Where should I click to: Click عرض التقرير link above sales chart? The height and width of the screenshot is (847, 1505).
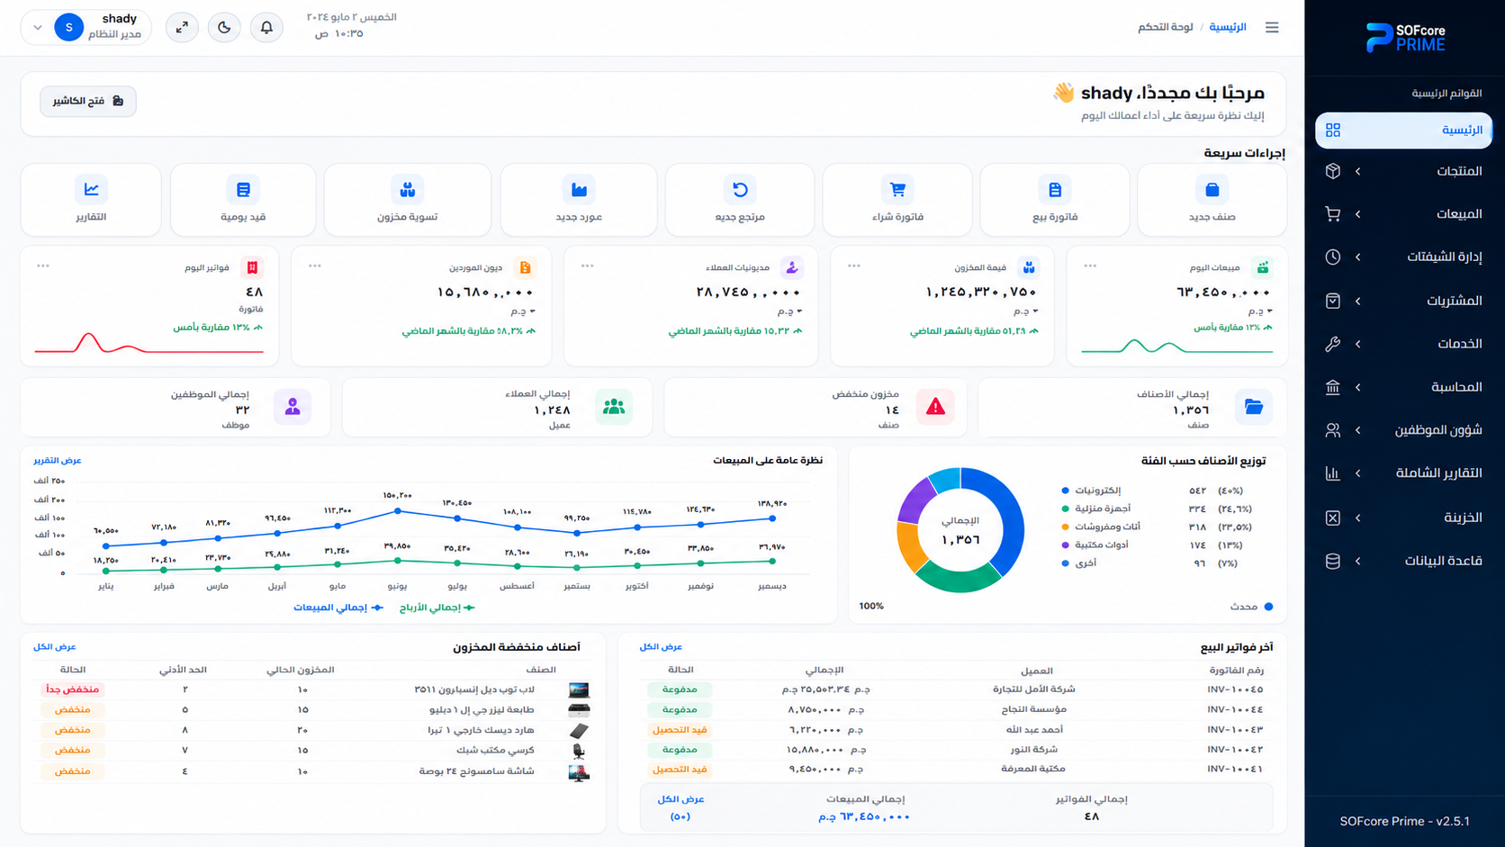pyautogui.click(x=58, y=461)
